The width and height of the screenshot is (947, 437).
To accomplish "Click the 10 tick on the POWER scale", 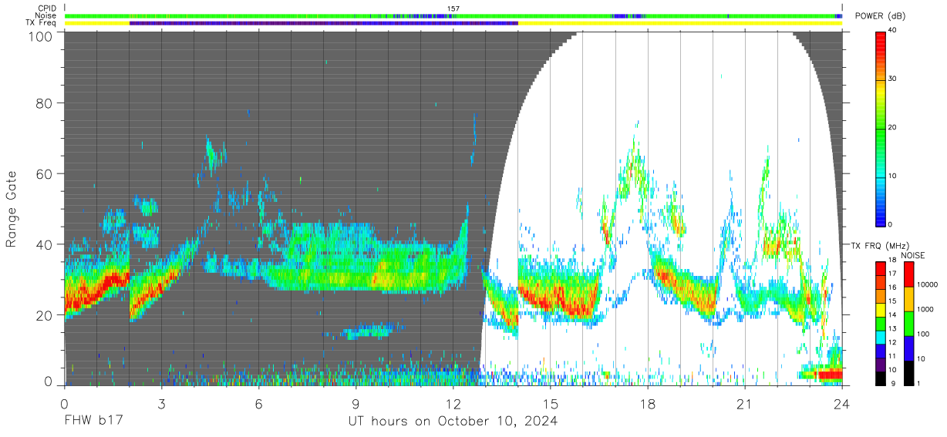I will [x=893, y=176].
